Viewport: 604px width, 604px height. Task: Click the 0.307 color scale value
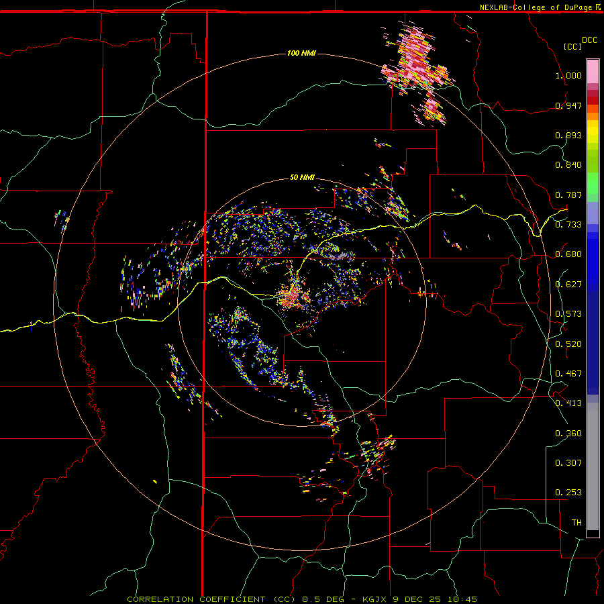(x=568, y=462)
